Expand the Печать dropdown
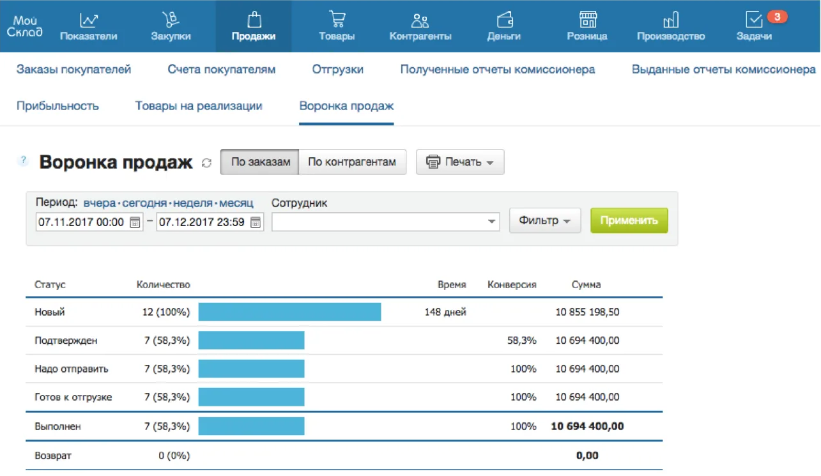This screenshot has height=476, width=821. 460,162
